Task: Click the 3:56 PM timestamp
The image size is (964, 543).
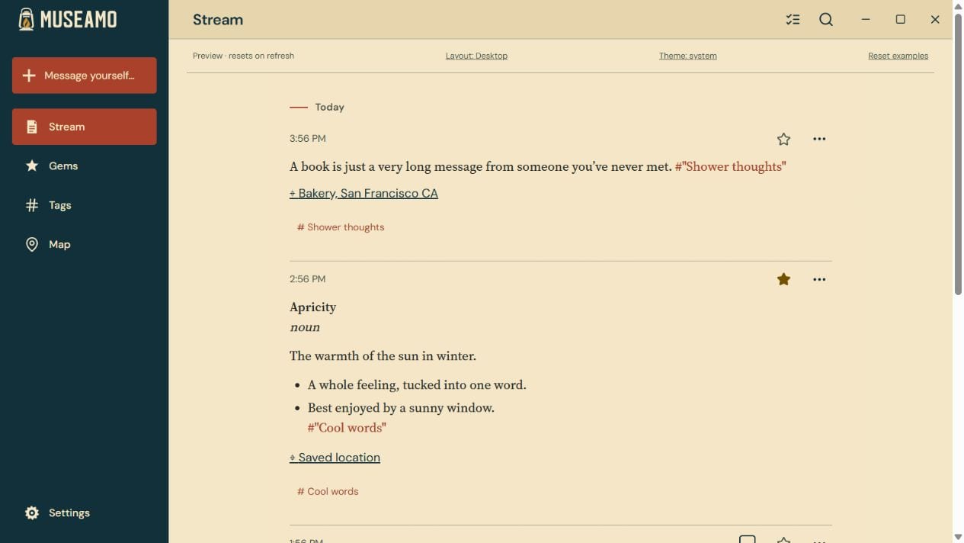Action: [307, 139]
